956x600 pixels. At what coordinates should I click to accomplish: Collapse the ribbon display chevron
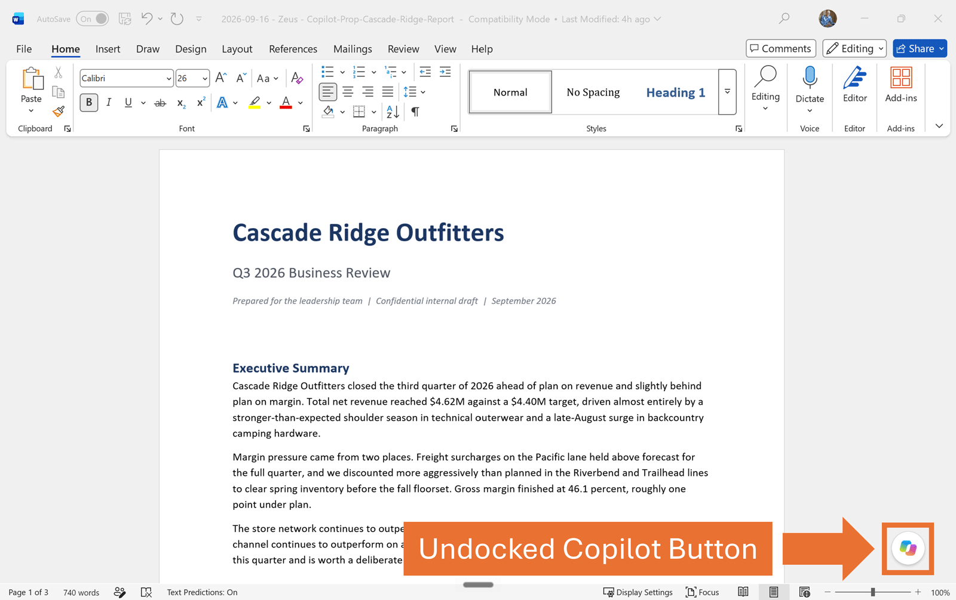939,126
